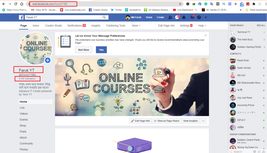Click Edit Page Info button under cover
The height and width of the screenshot is (153, 267).
(x=141, y=121)
